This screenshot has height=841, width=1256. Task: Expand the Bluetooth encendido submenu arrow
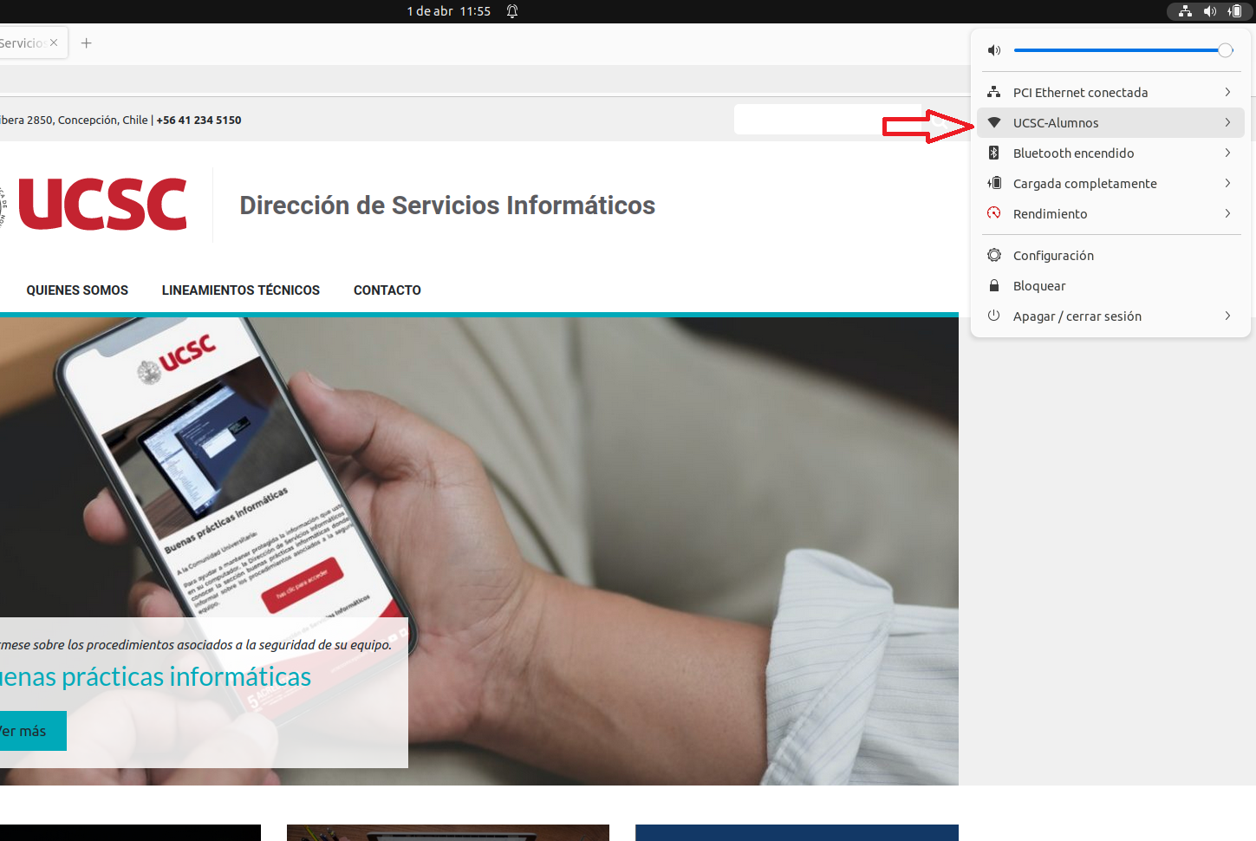1227,153
